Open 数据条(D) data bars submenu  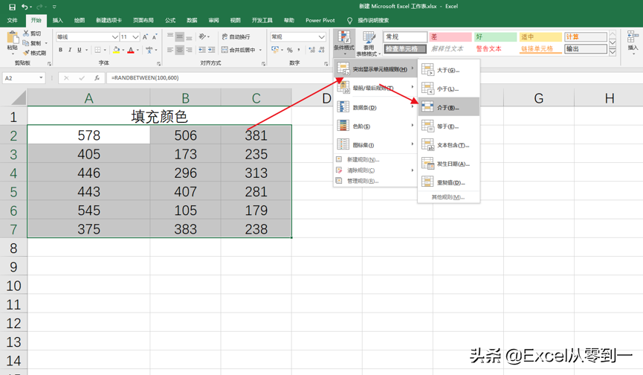[375, 107]
